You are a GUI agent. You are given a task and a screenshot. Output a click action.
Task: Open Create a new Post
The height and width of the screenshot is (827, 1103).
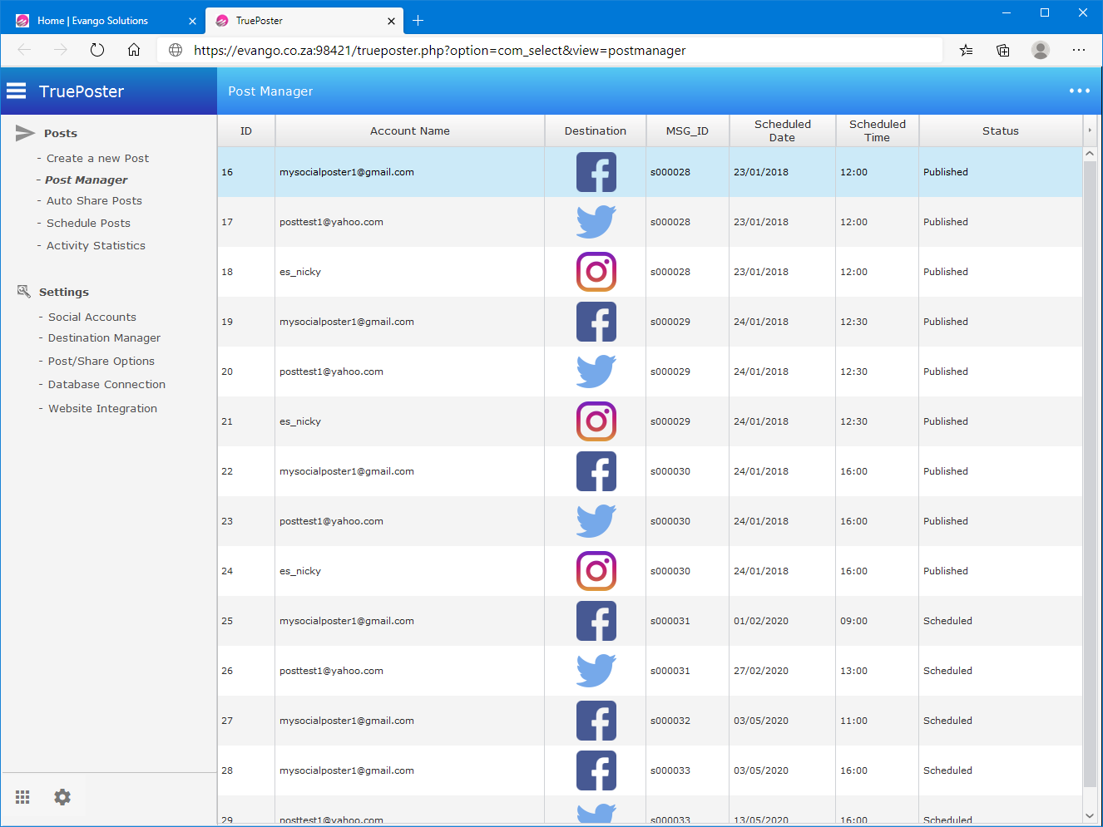point(97,158)
